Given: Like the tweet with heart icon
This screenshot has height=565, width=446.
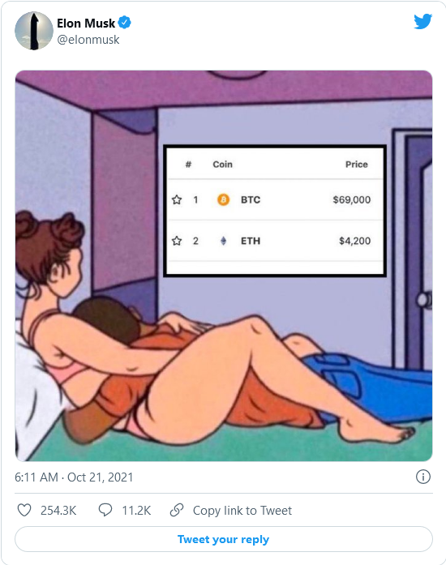Looking at the screenshot, I should (24, 510).
